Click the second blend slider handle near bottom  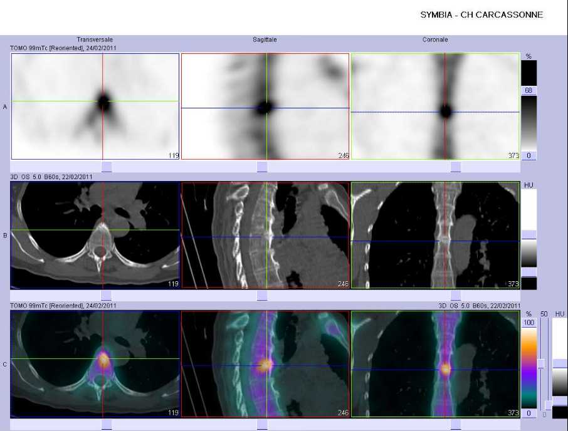[549, 405]
